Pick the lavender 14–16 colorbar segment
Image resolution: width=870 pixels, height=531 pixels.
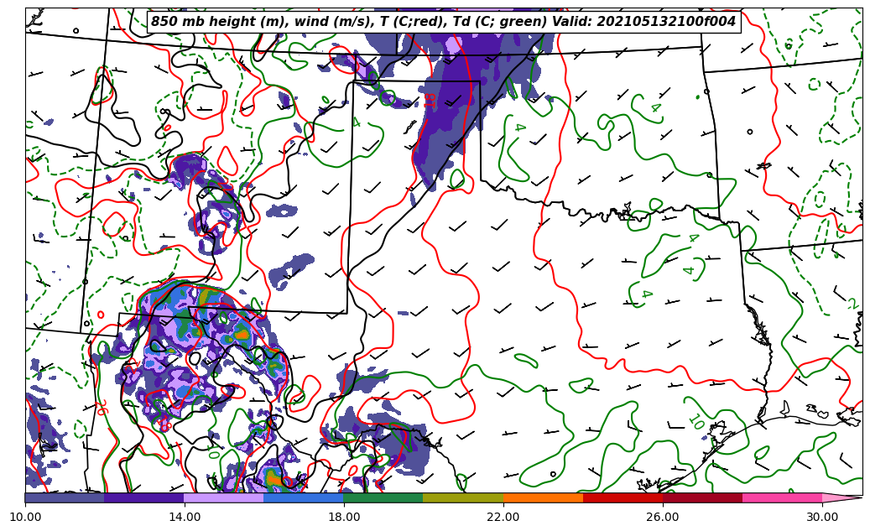coord(224,497)
